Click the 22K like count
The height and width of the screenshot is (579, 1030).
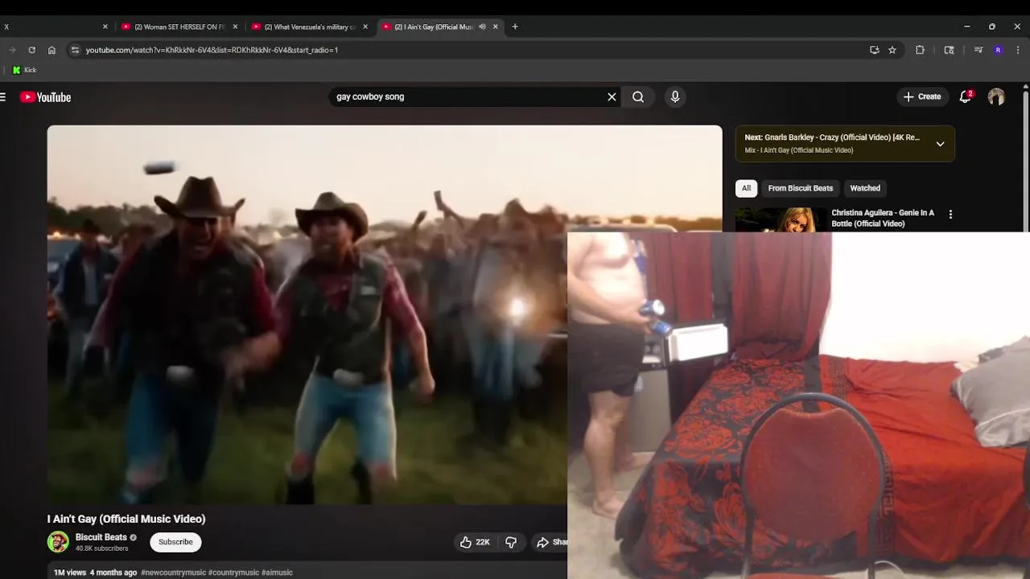click(483, 542)
